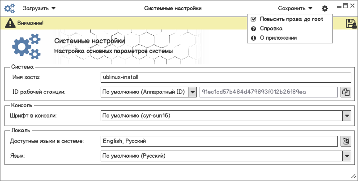Open the gear settings menu icon
358x181 pixels.
[x=325, y=8]
